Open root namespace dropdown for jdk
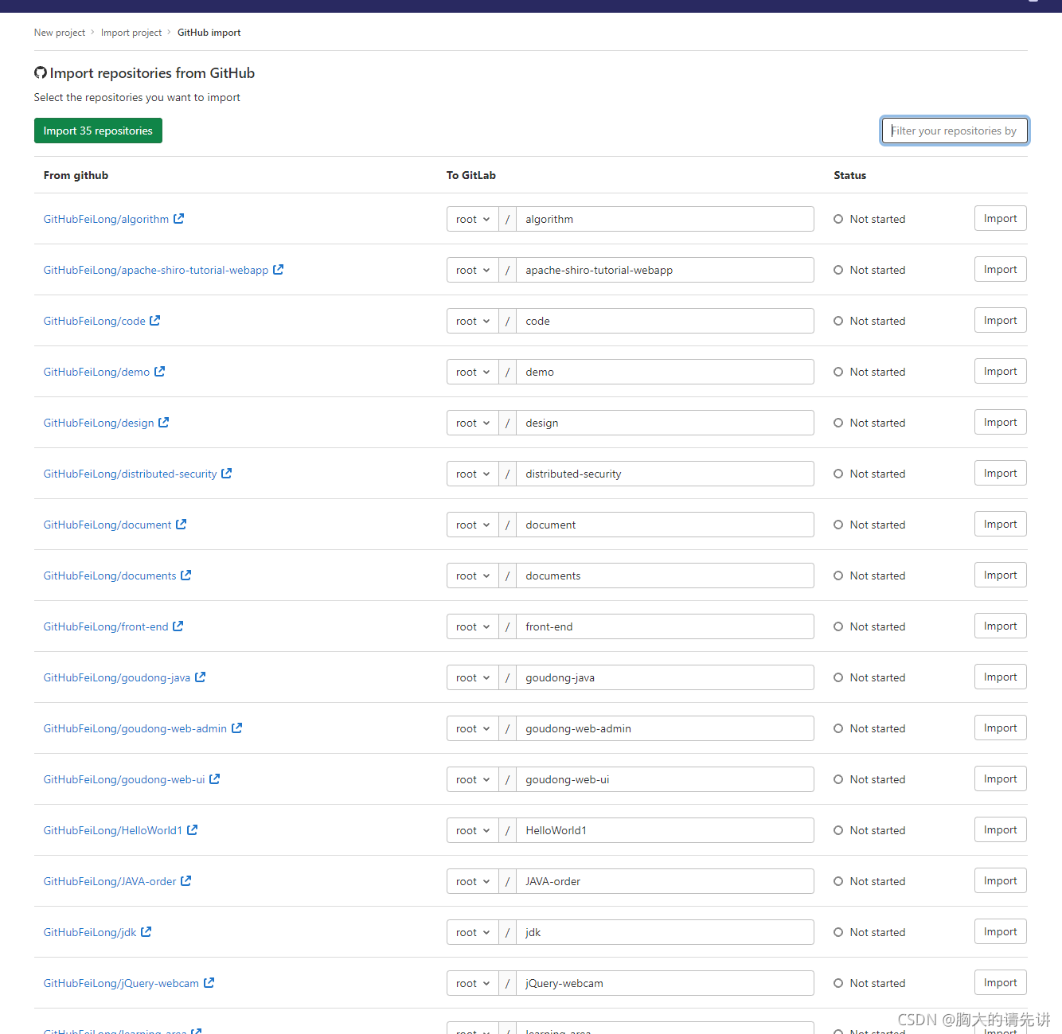 tap(473, 932)
